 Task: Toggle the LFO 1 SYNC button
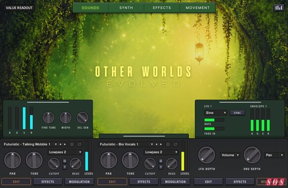[238, 113]
